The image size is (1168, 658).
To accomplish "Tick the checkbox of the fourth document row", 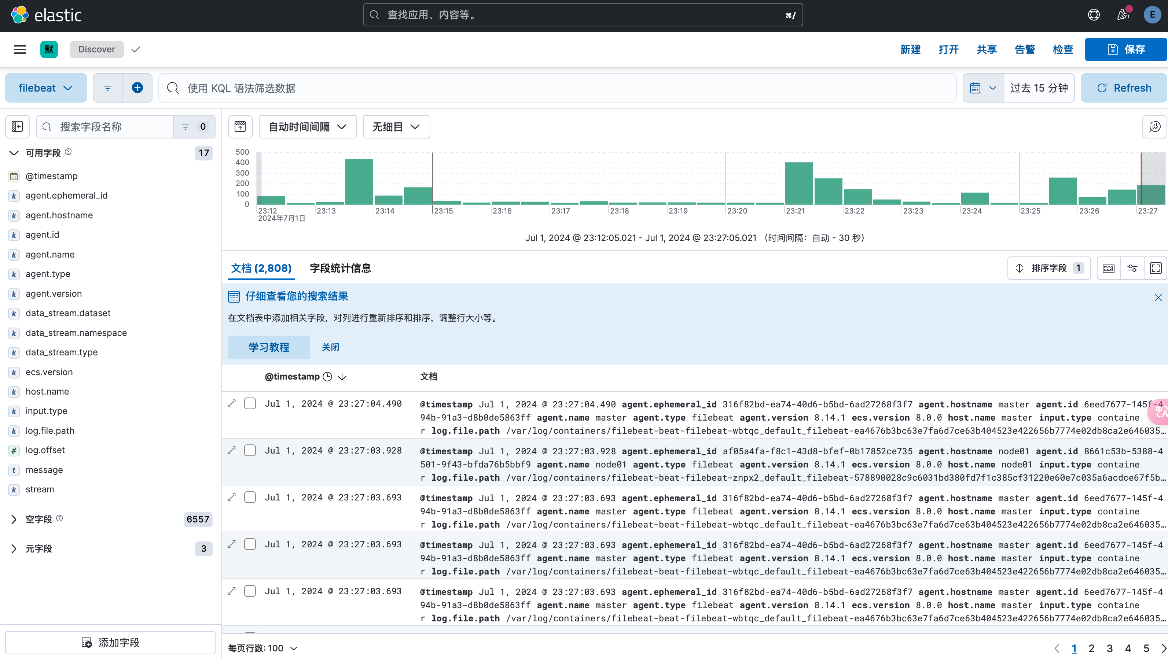I will pyautogui.click(x=250, y=544).
